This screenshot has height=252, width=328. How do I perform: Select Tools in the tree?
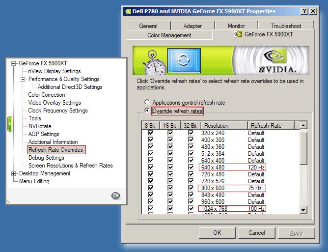pyautogui.click(x=35, y=118)
